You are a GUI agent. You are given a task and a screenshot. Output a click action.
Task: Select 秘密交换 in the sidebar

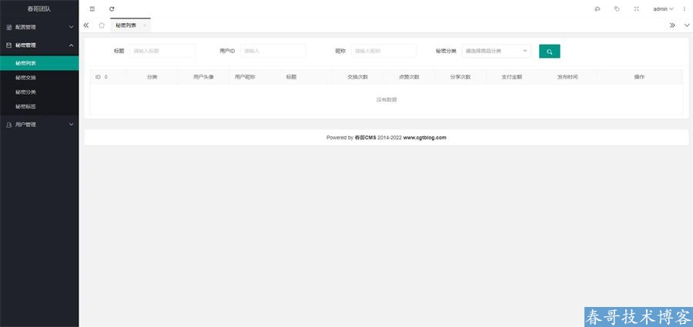tap(25, 78)
